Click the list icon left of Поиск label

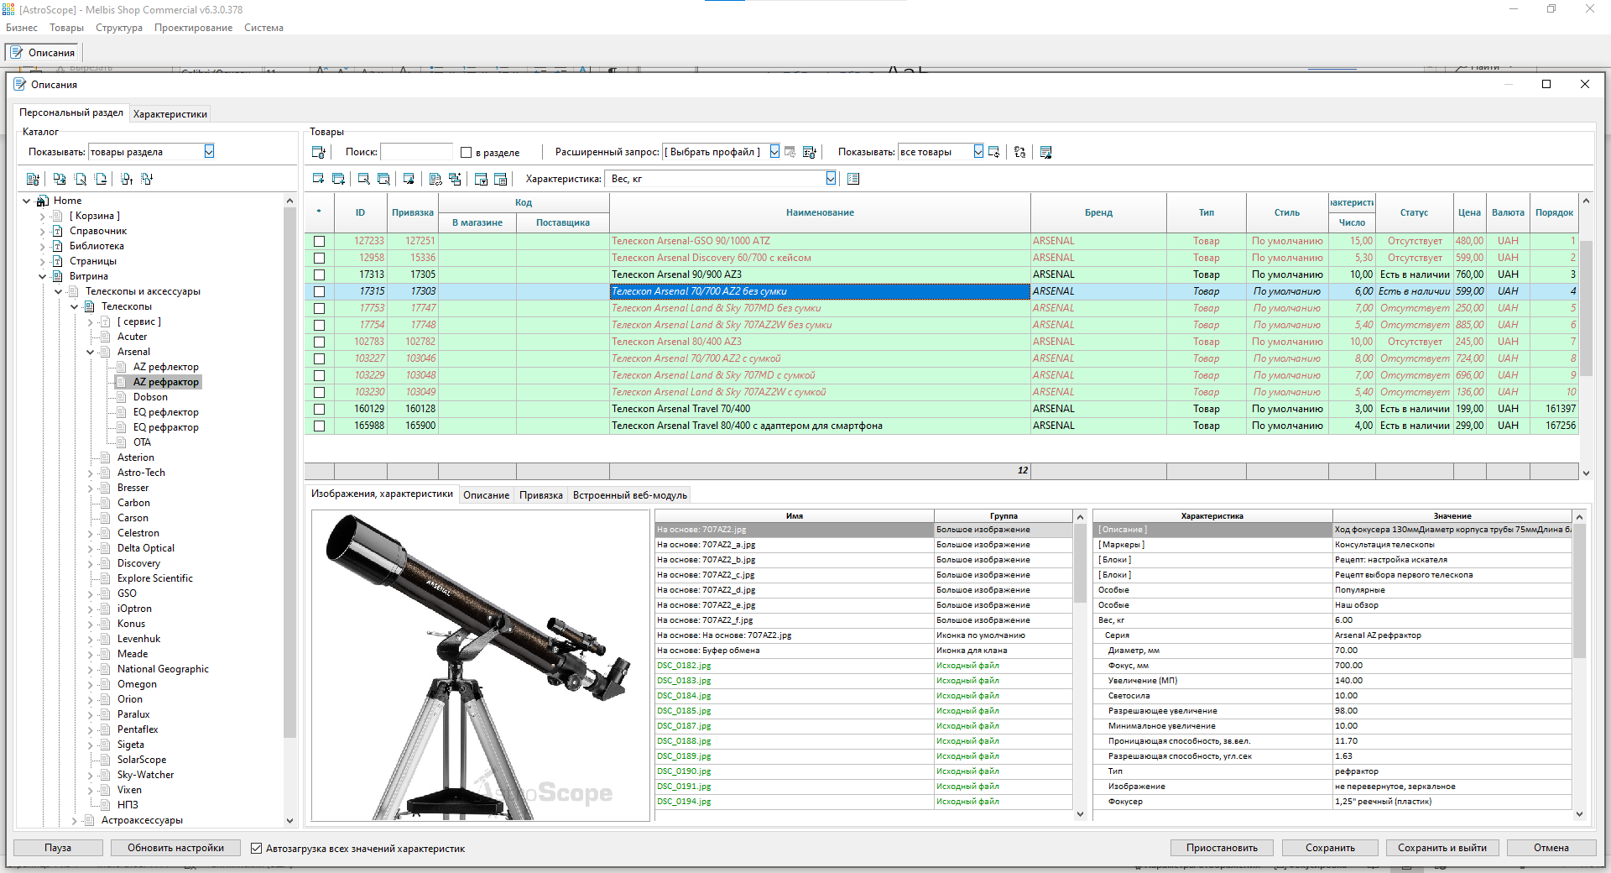point(319,152)
